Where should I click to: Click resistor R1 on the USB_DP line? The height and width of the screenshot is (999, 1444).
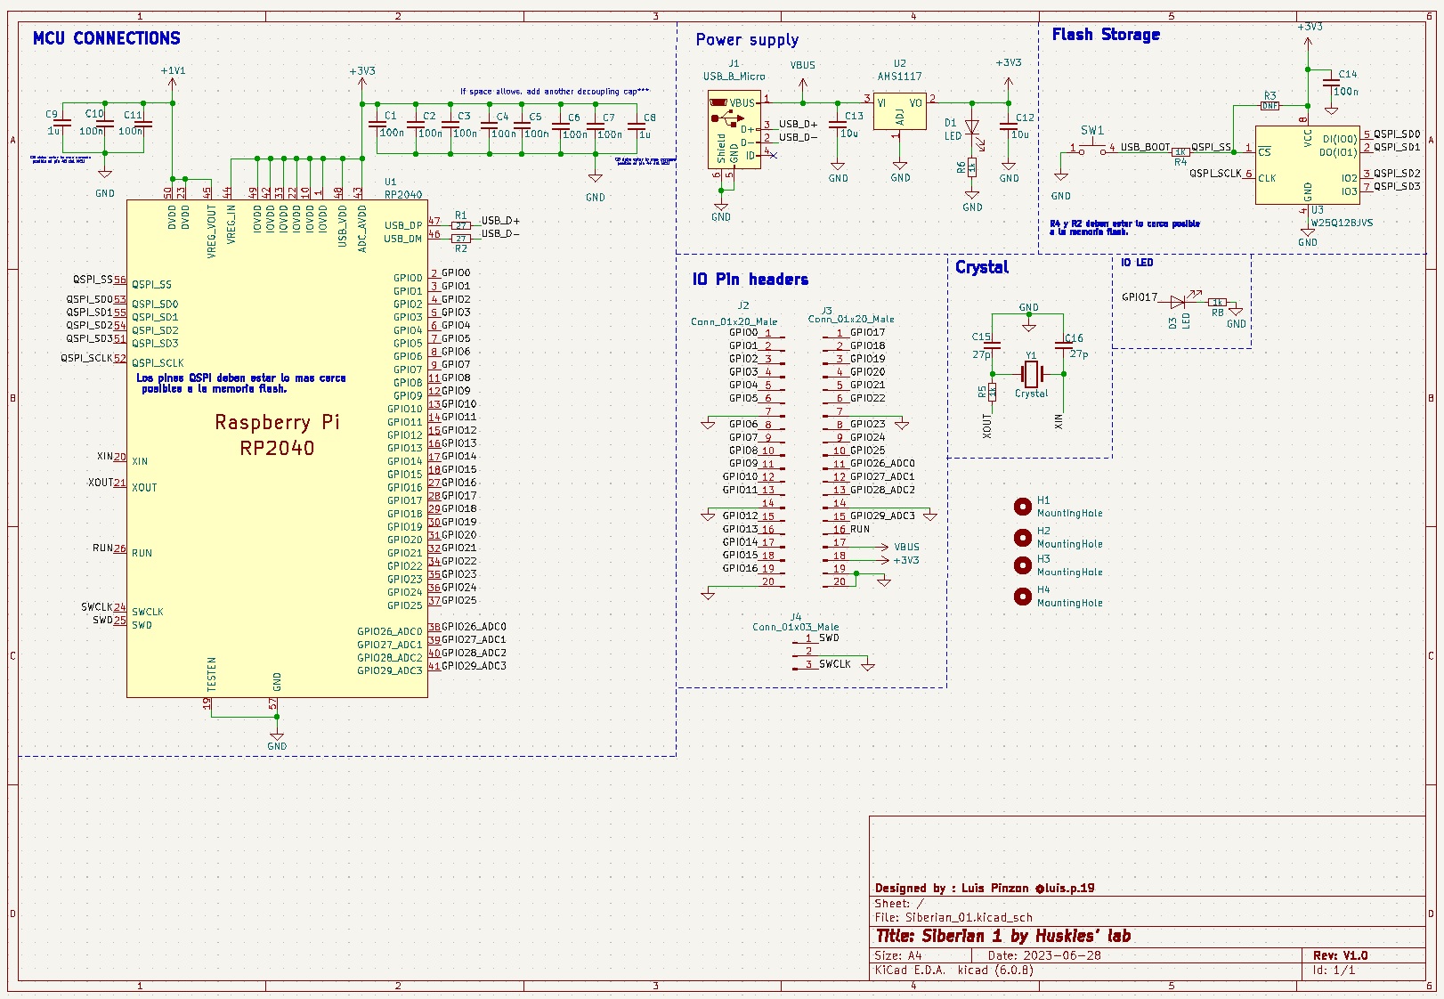461,225
